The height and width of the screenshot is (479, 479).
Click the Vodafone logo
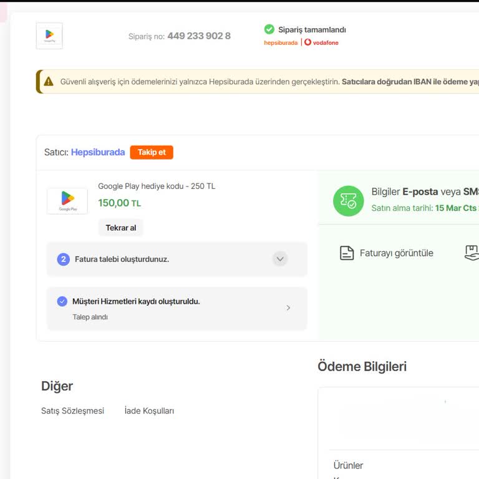point(321,42)
